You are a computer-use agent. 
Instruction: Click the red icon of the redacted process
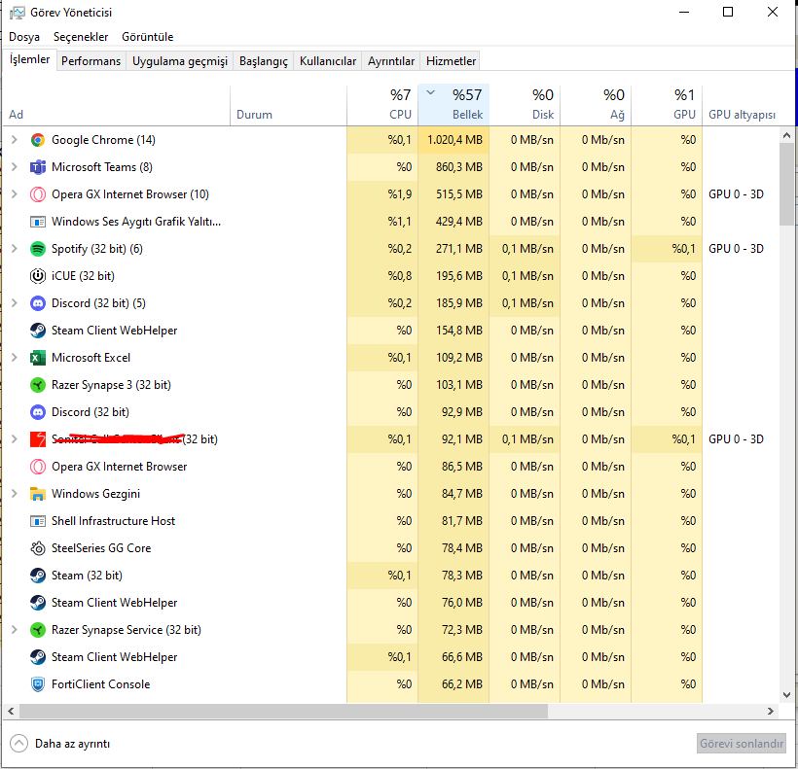[x=38, y=439]
